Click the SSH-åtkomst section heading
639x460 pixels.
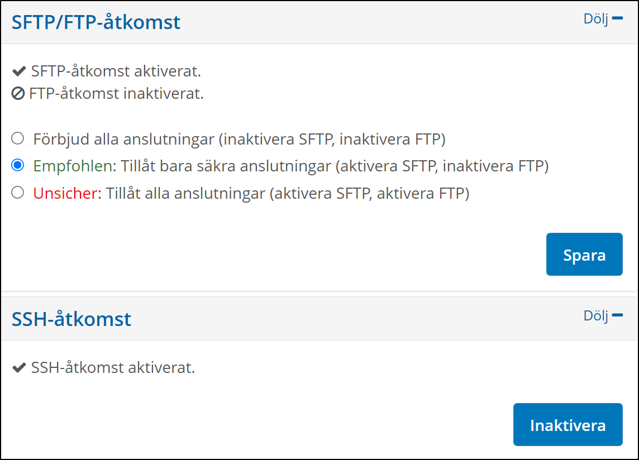pyautogui.click(x=71, y=319)
